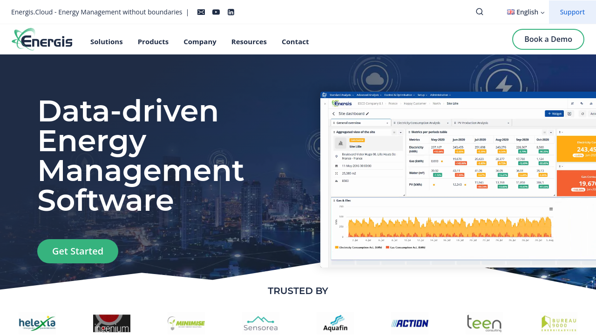This screenshot has height=335, width=596.
Task: Click the Teen consulting logo
Action: click(484, 323)
